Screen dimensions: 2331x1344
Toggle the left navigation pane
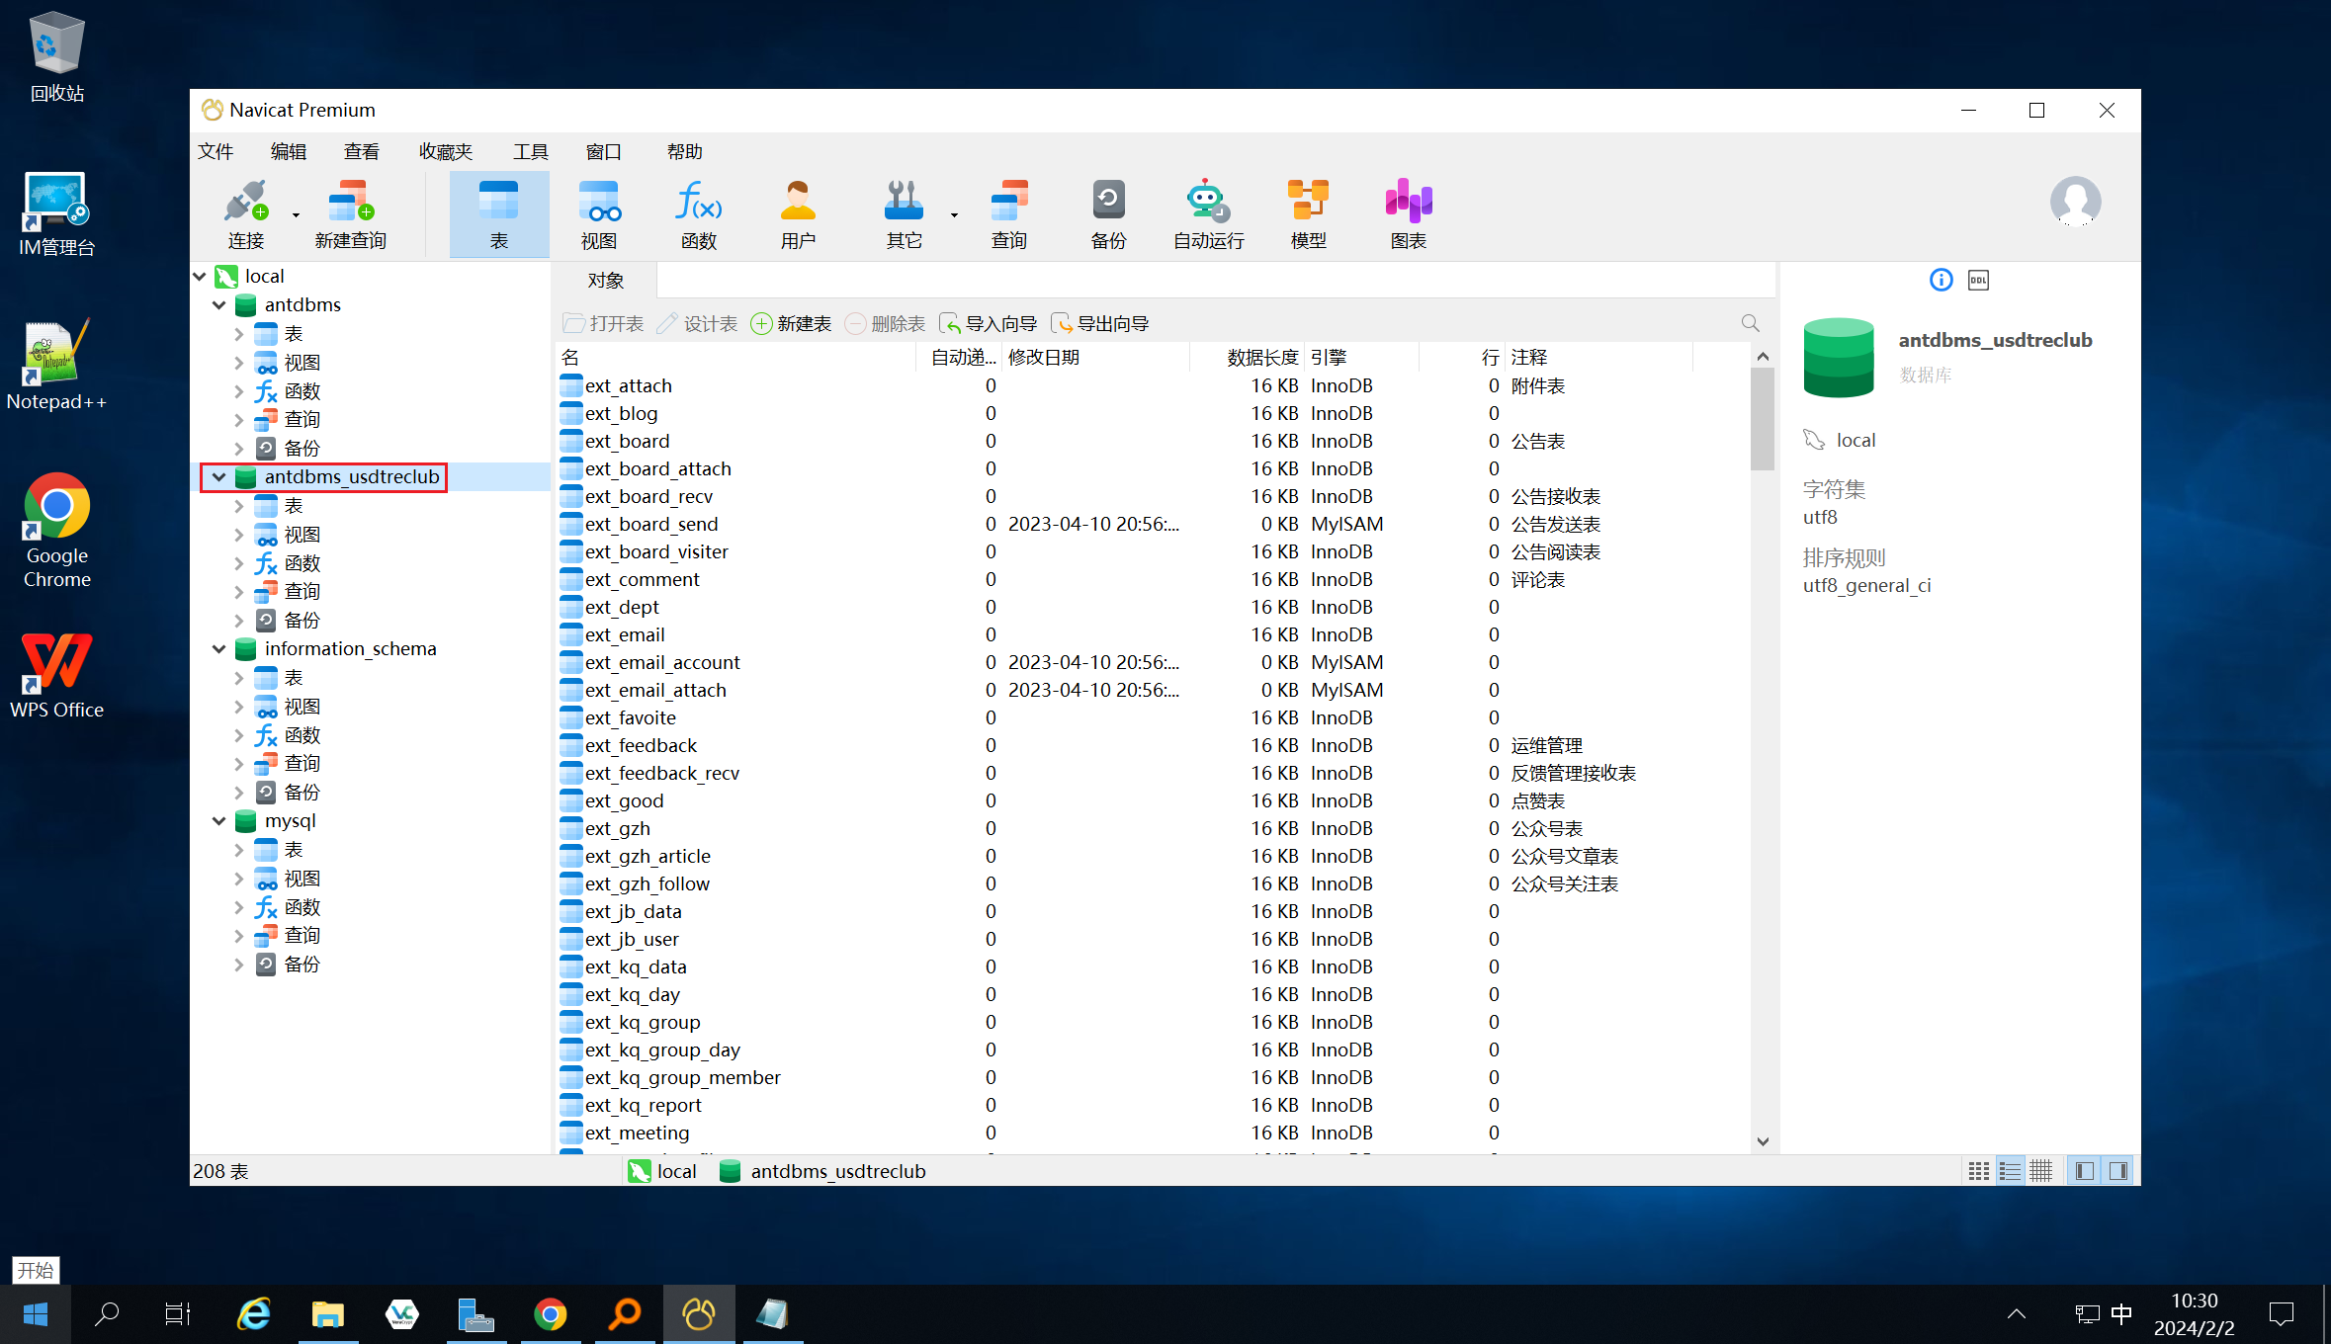[x=2085, y=1171]
